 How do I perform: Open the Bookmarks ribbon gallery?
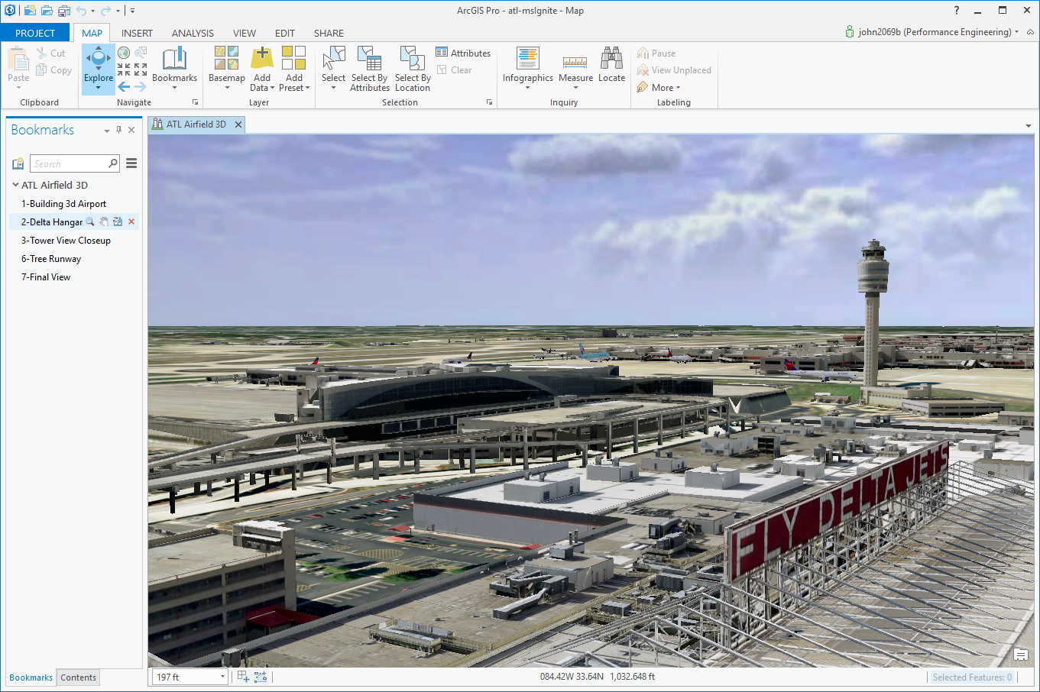(x=174, y=67)
